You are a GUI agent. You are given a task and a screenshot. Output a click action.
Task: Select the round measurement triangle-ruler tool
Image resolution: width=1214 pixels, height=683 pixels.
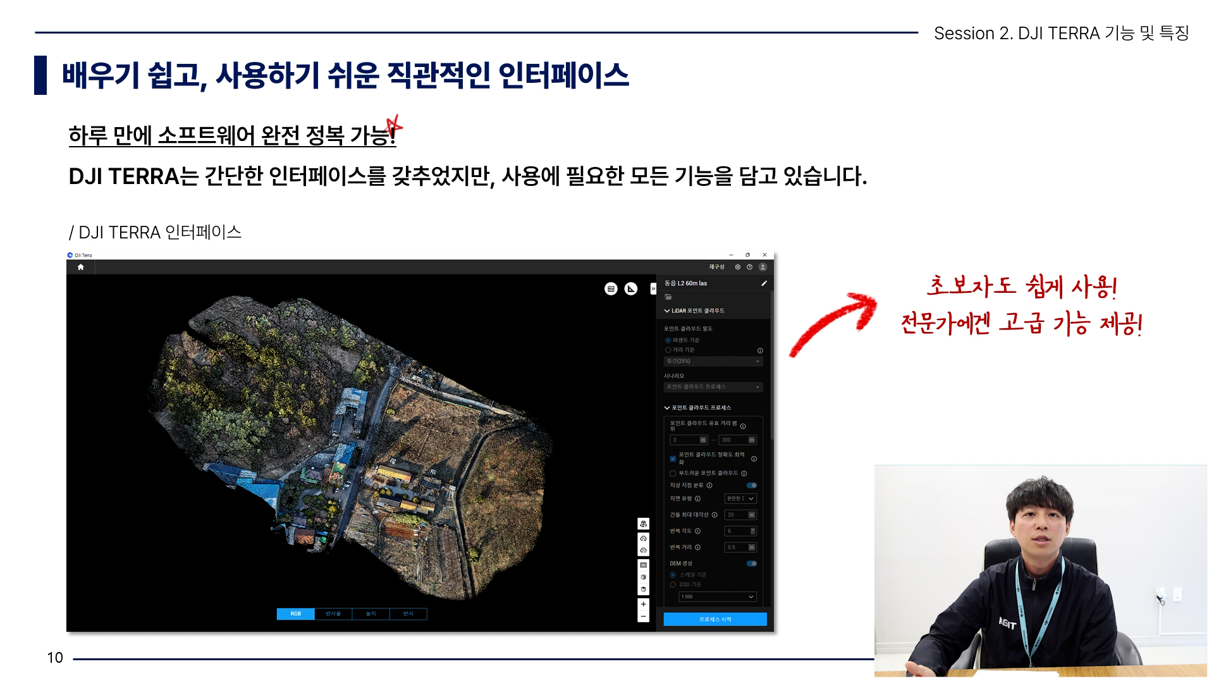click(x=631, y=289)
